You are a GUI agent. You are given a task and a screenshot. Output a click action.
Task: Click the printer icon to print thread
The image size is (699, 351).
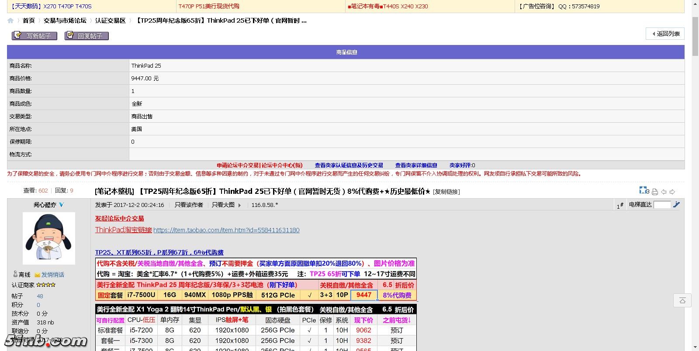[x=655, y=192]
